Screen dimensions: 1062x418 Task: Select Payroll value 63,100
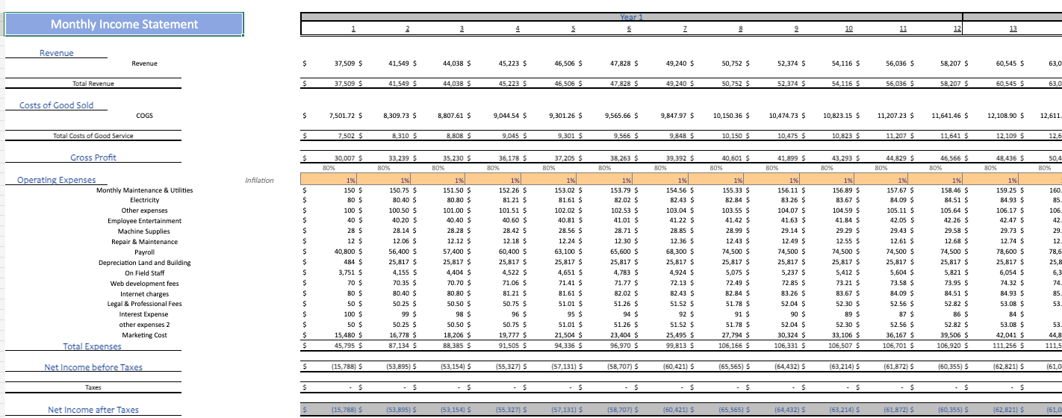pyautogui.click(x=567, y=252)
